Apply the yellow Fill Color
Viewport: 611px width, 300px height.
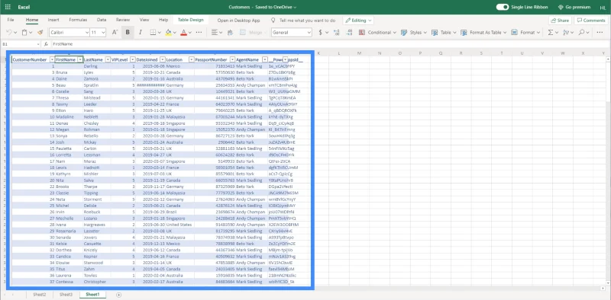pyautogui.click(x=168, y=33)
